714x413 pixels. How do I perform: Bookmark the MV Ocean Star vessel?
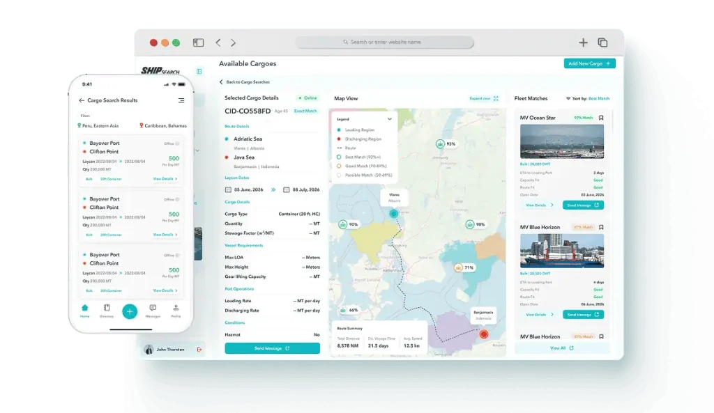(601, 118)
